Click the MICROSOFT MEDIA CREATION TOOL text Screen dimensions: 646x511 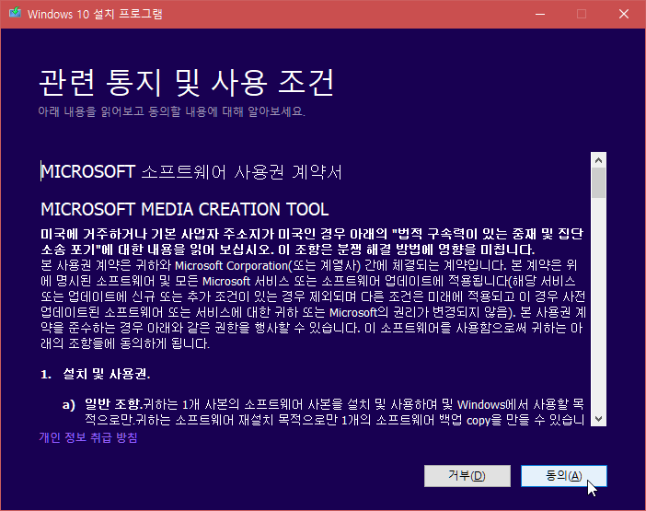(185, 209)
